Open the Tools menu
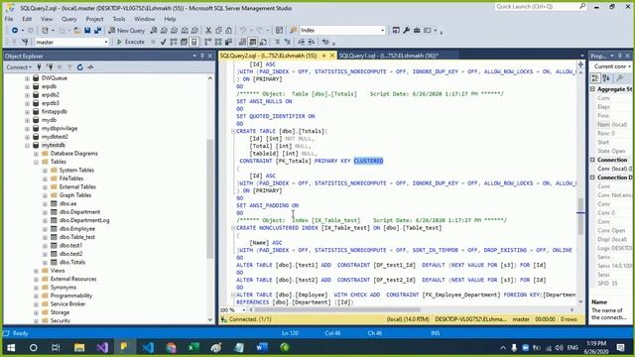635x357 pixels. pyautogui.click(x=119, y=19)
